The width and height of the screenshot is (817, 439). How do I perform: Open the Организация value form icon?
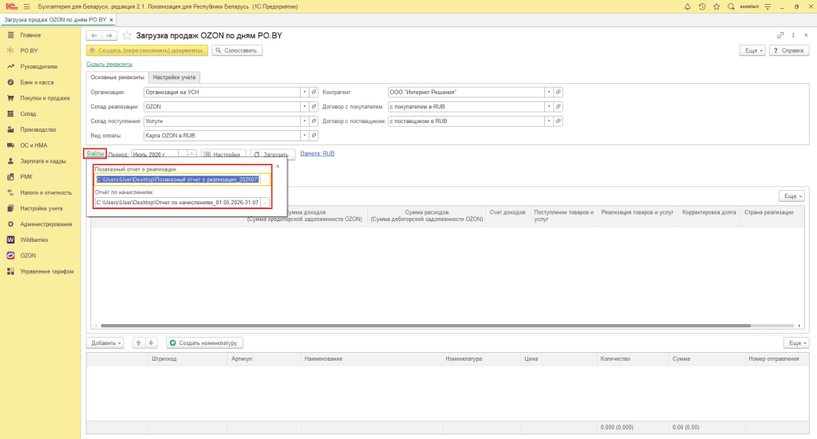pos(314,92)
